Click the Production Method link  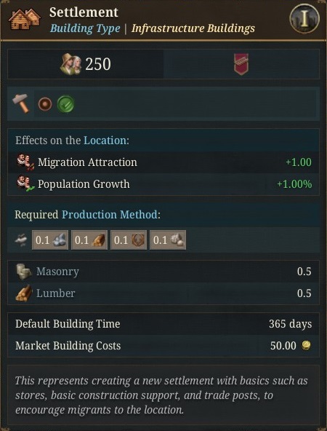(110, 214)
